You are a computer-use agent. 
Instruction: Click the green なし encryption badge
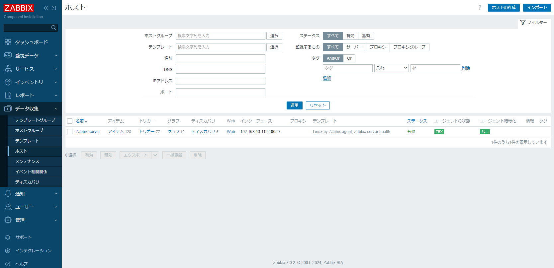(x=485, y=132)
